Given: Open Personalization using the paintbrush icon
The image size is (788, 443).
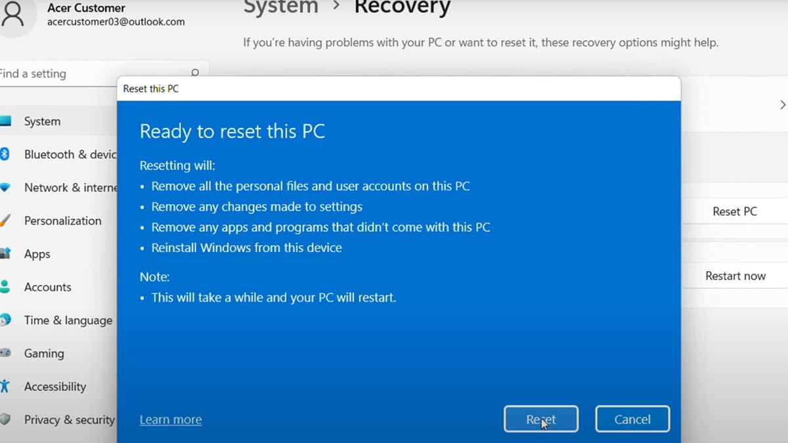Looking at the screenshot, I should pos(5,221).
